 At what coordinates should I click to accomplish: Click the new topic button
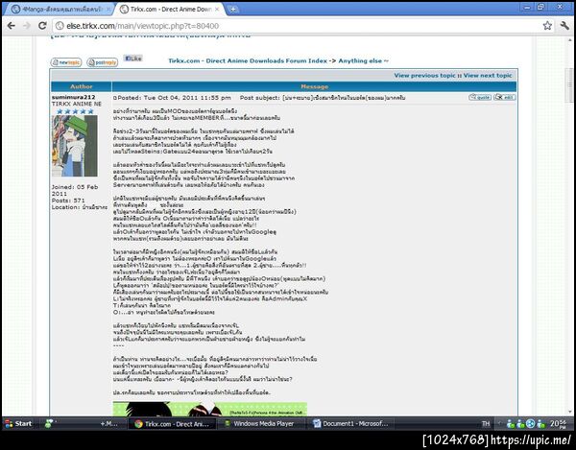[66, 62]
